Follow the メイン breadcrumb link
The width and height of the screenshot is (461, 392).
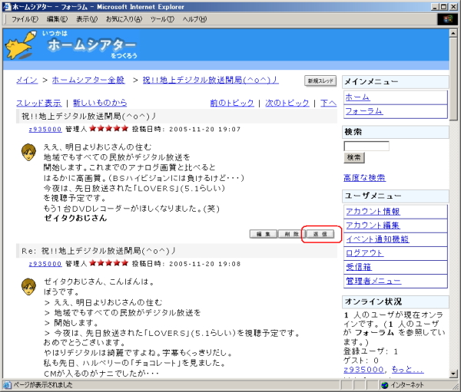click(27, 80)
